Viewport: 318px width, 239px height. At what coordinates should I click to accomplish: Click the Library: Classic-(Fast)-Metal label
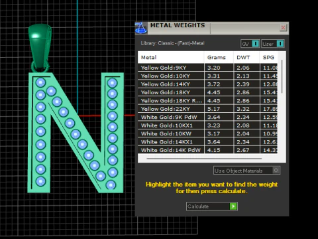point(172,43)
